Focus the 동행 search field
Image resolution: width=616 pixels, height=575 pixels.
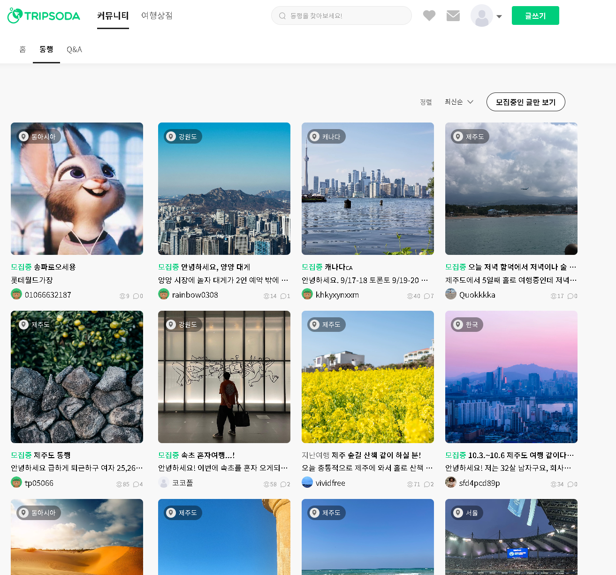click(342, 15)
